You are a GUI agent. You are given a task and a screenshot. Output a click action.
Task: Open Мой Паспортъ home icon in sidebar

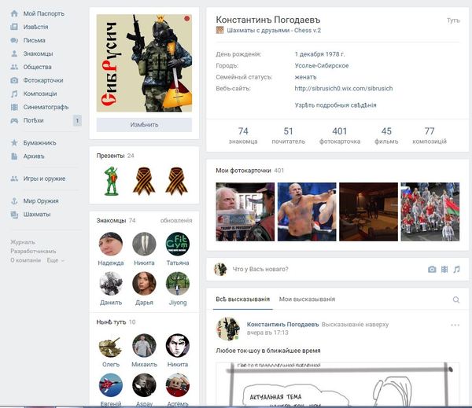click(x=15, y=13)
